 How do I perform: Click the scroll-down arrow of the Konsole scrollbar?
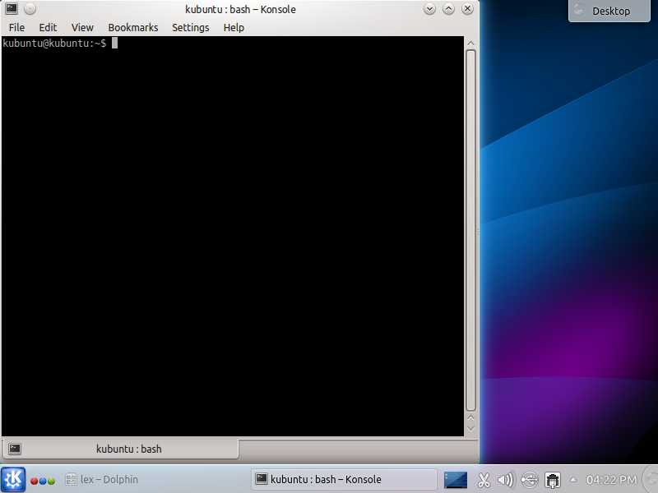click(x=470, y=426)
